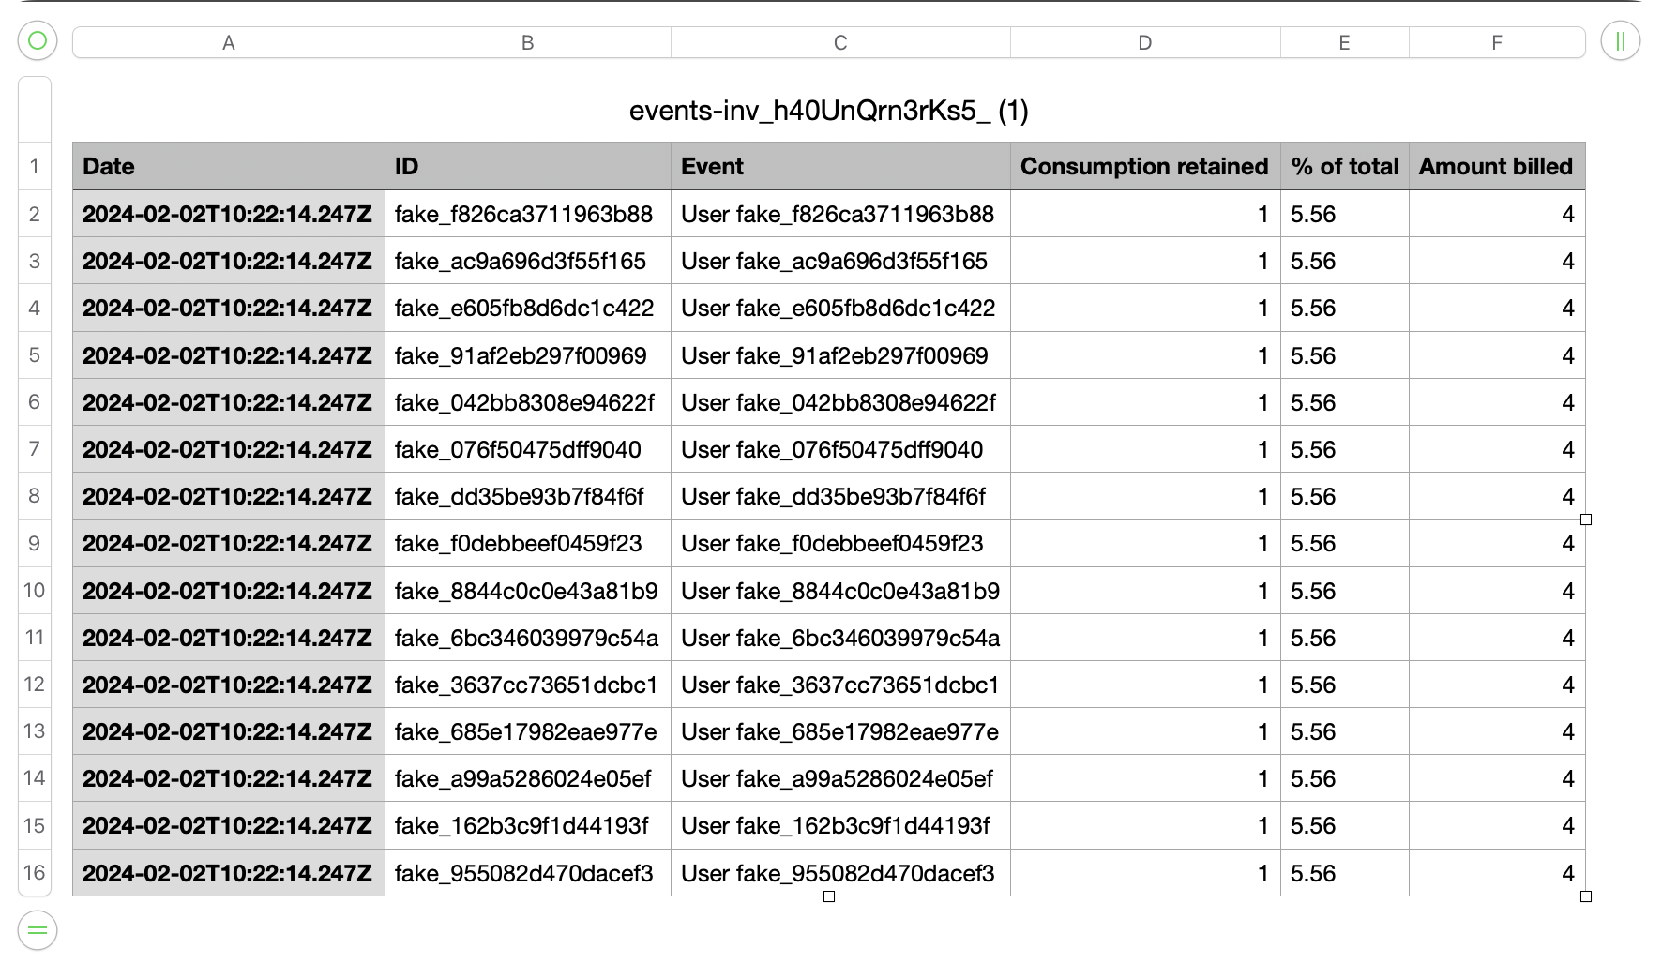This screenshot has width=1662, height=979.
Task: Select the Amount billed cell in row 14
Action: (x=1497, y=778)
